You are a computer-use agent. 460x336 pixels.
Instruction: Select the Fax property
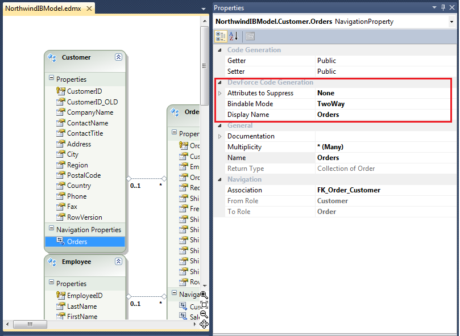(x=72, y=207)
